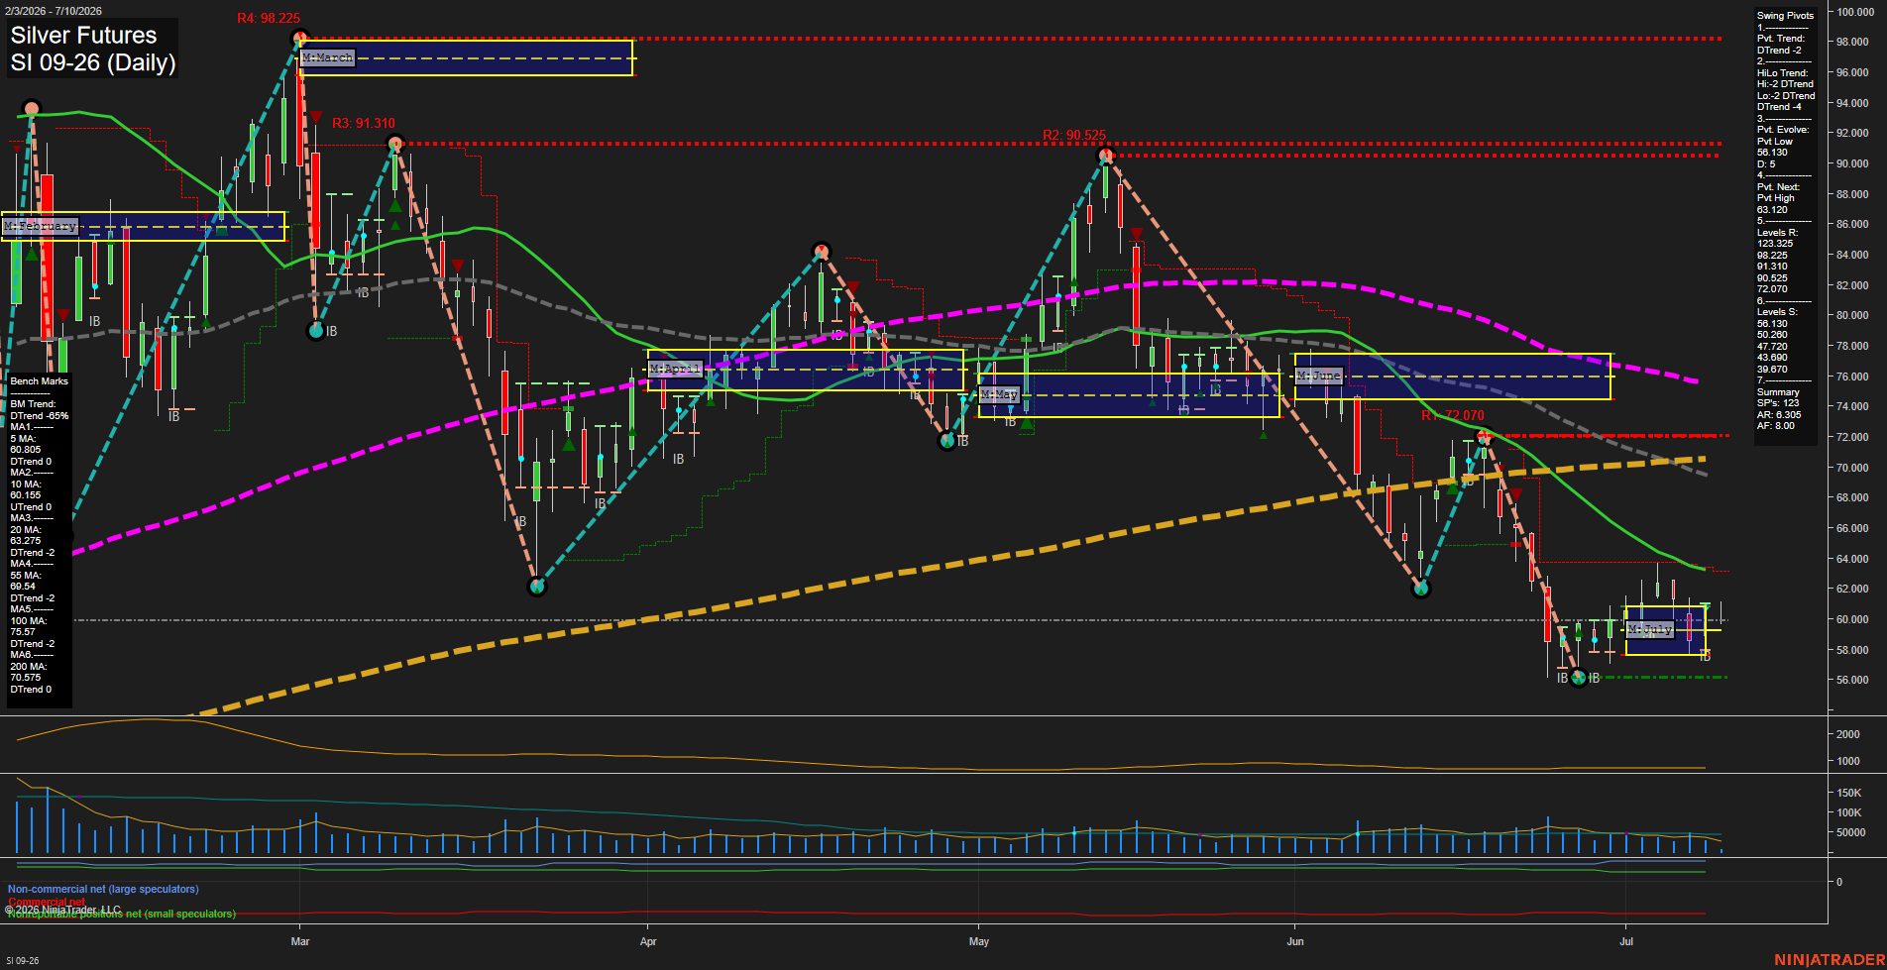1887x970 pixels.
Task: Click the 'R2: 90.525' resistance label
Action: click(x=1074, y=136)
